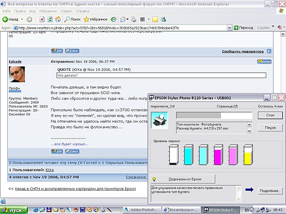Click the printer image in Epson window
286x214 pixels.
tap(160, 120)
